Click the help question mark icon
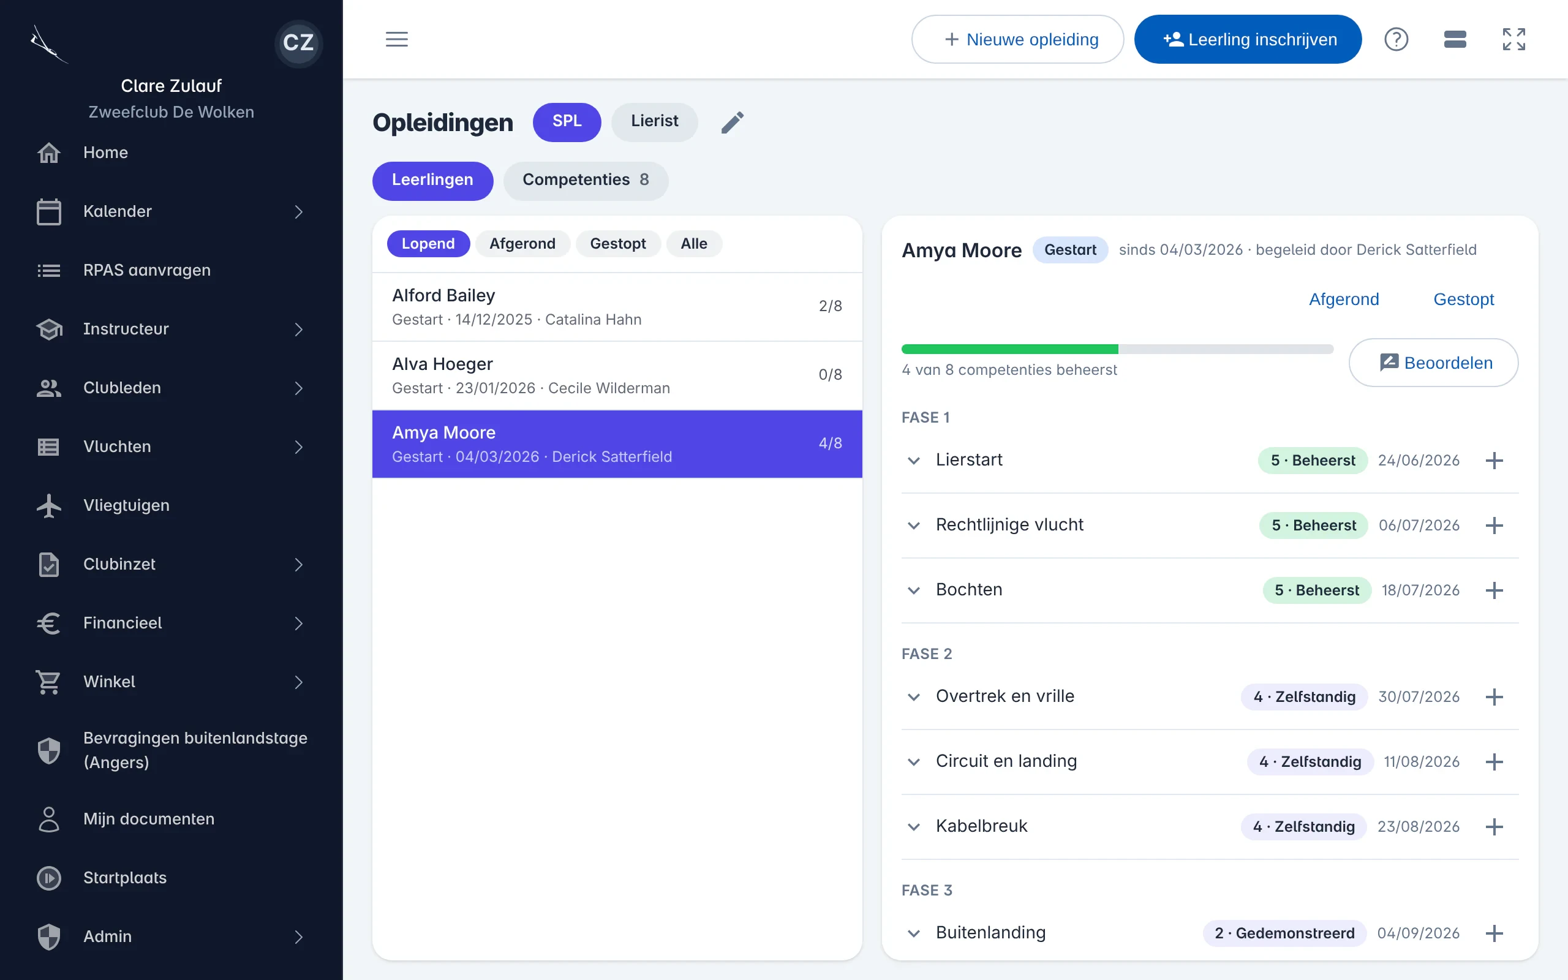 [x=1396, y=39]
